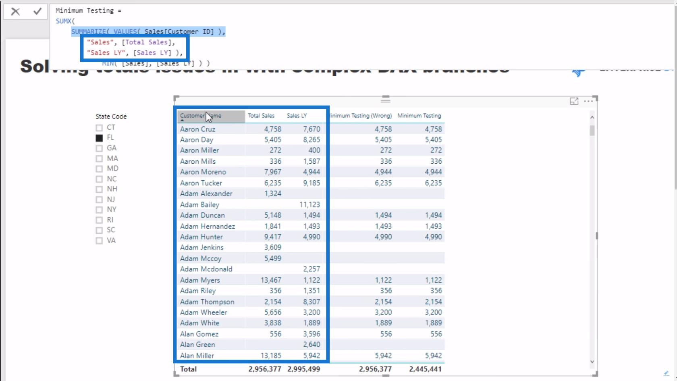Select the Adam Riley row name
This screenshot has height=381, width=677.
pyautogui.click(x=198, y=291)
